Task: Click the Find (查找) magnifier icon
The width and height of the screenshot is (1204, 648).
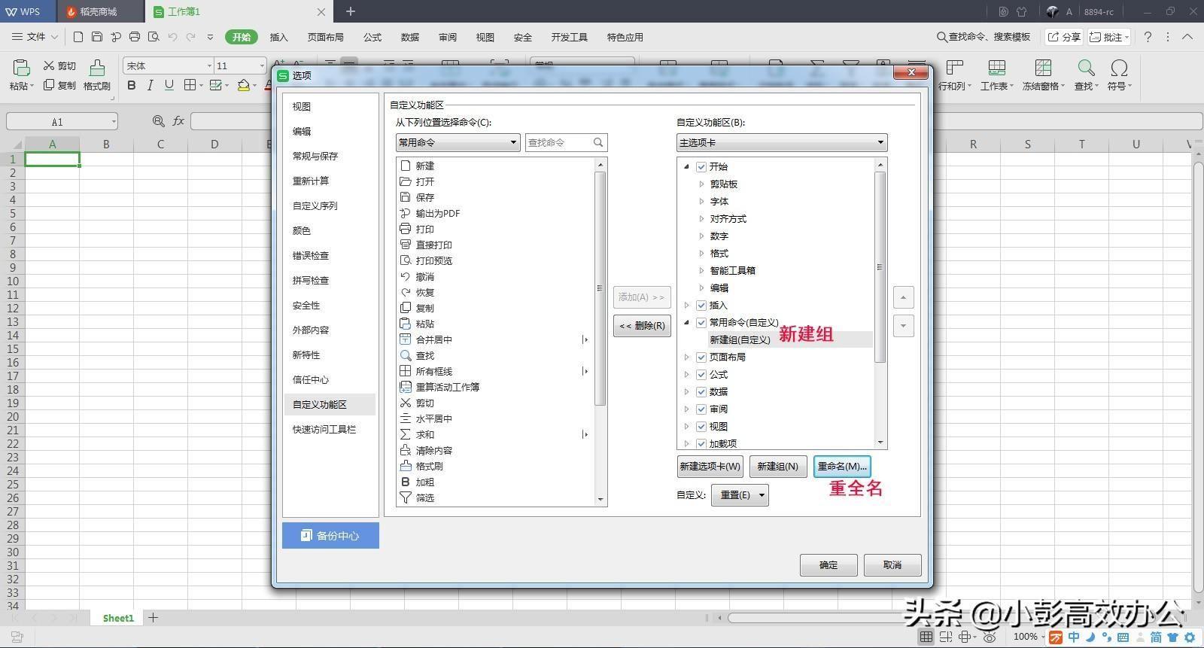Action: tap(1086, 68)
